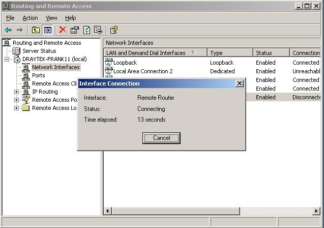Click the Disconnected connection state cell

(x=306, y=97)
